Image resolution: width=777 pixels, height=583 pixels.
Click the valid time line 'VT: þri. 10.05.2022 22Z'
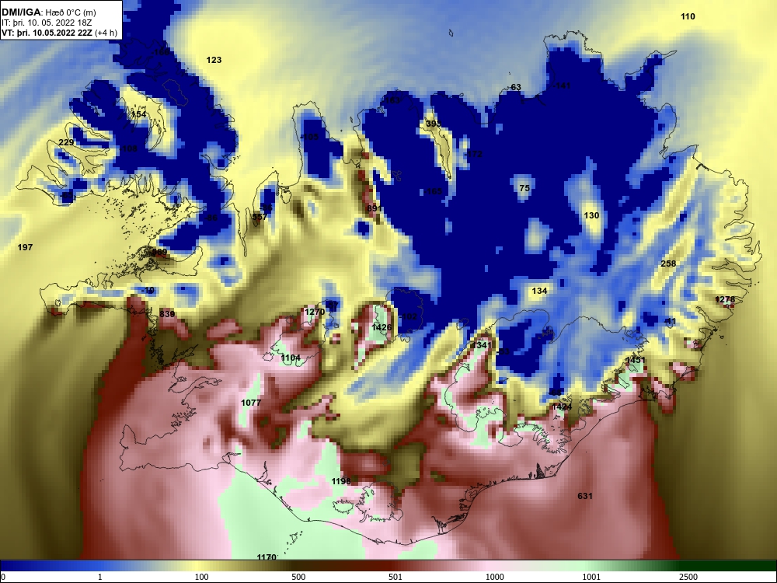[x=47, y=33]
